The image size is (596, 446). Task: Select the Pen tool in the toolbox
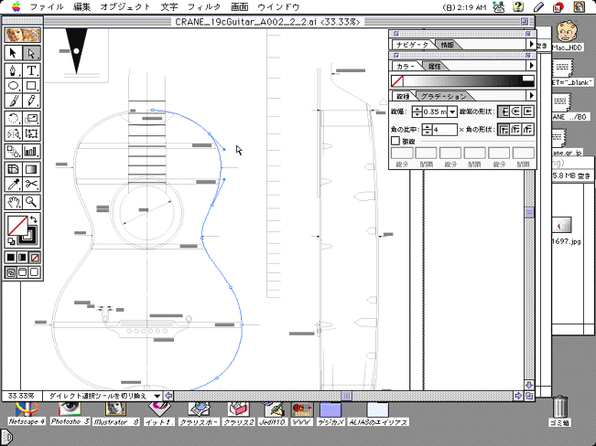pyautogui.click(x=14, y=69)
